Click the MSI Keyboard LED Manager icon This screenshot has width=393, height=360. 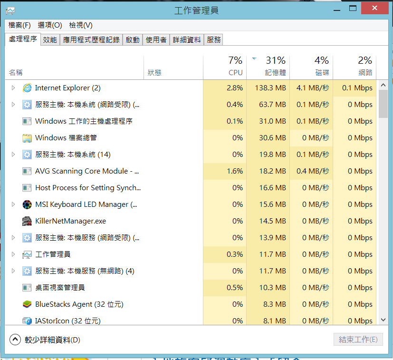click(x=27, y=204)
